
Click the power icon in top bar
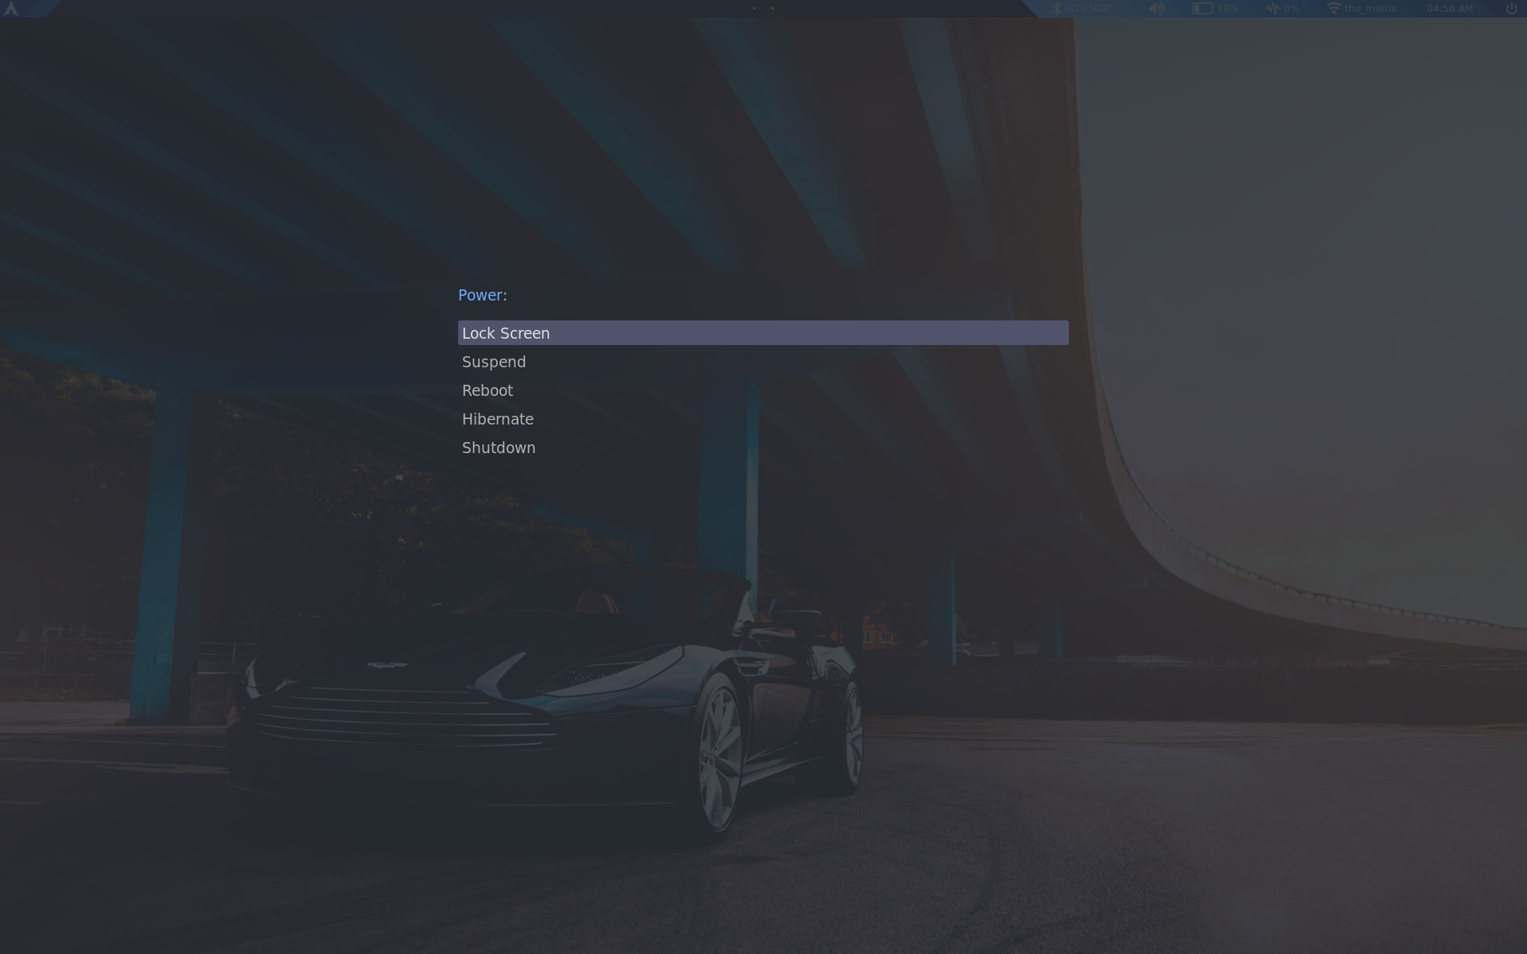[1512, 9]
